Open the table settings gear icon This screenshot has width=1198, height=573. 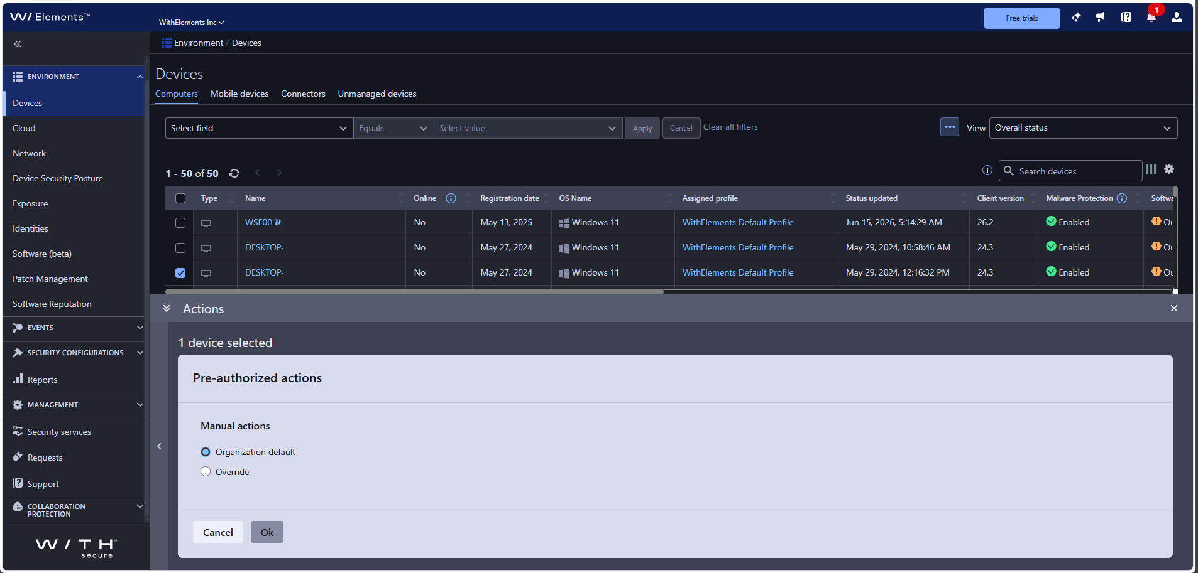tap(1169, 169)
